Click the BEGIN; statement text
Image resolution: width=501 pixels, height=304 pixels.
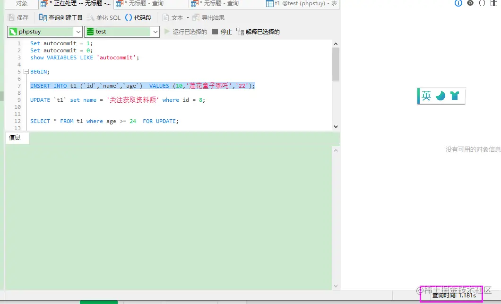pos(40,72)
